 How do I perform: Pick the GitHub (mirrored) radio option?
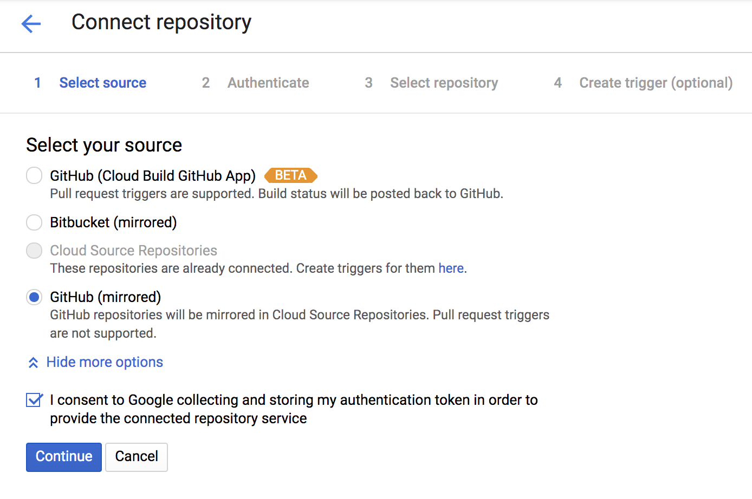[34, 297]
